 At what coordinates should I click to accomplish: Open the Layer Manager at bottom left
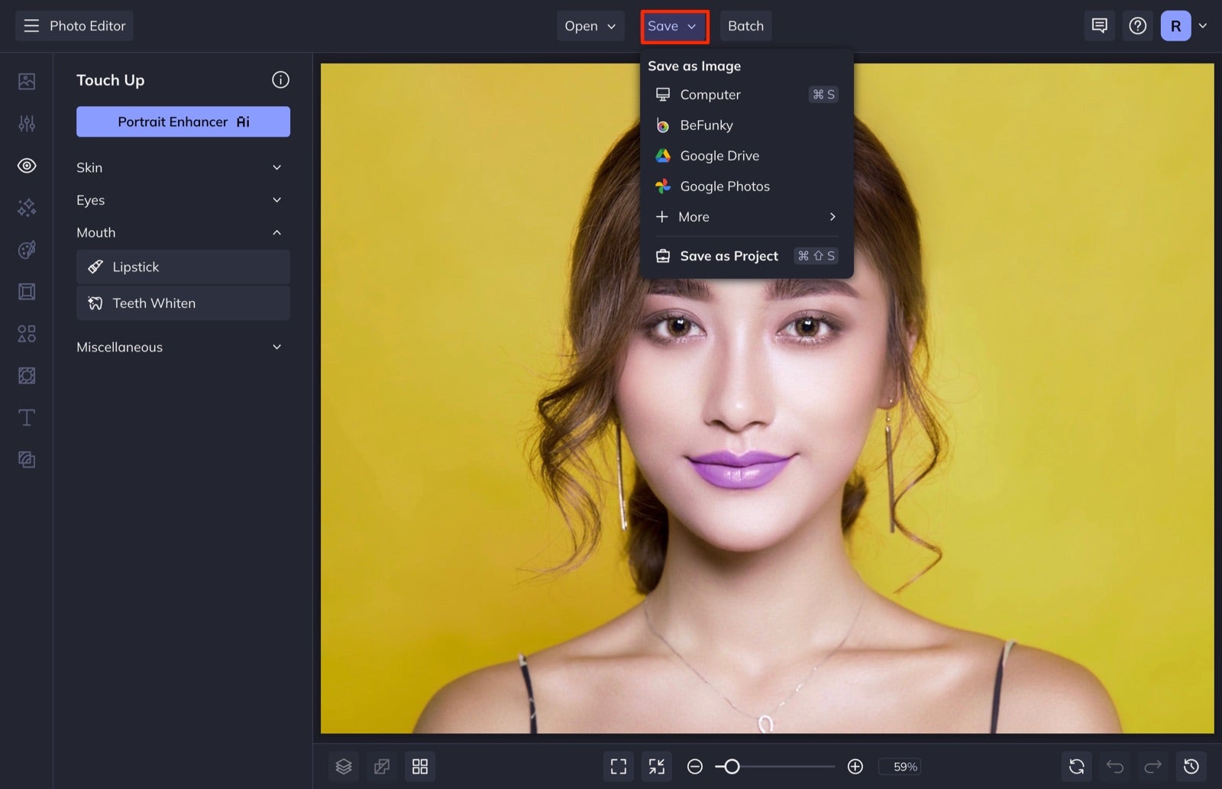pos(344,766)
